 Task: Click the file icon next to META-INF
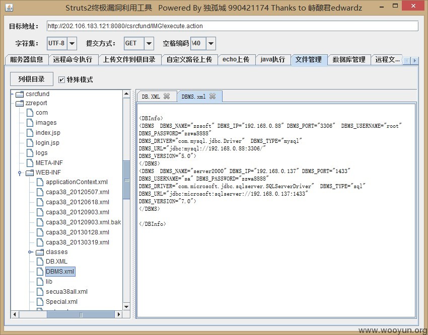pyautogui.click(x=30, y=163)
